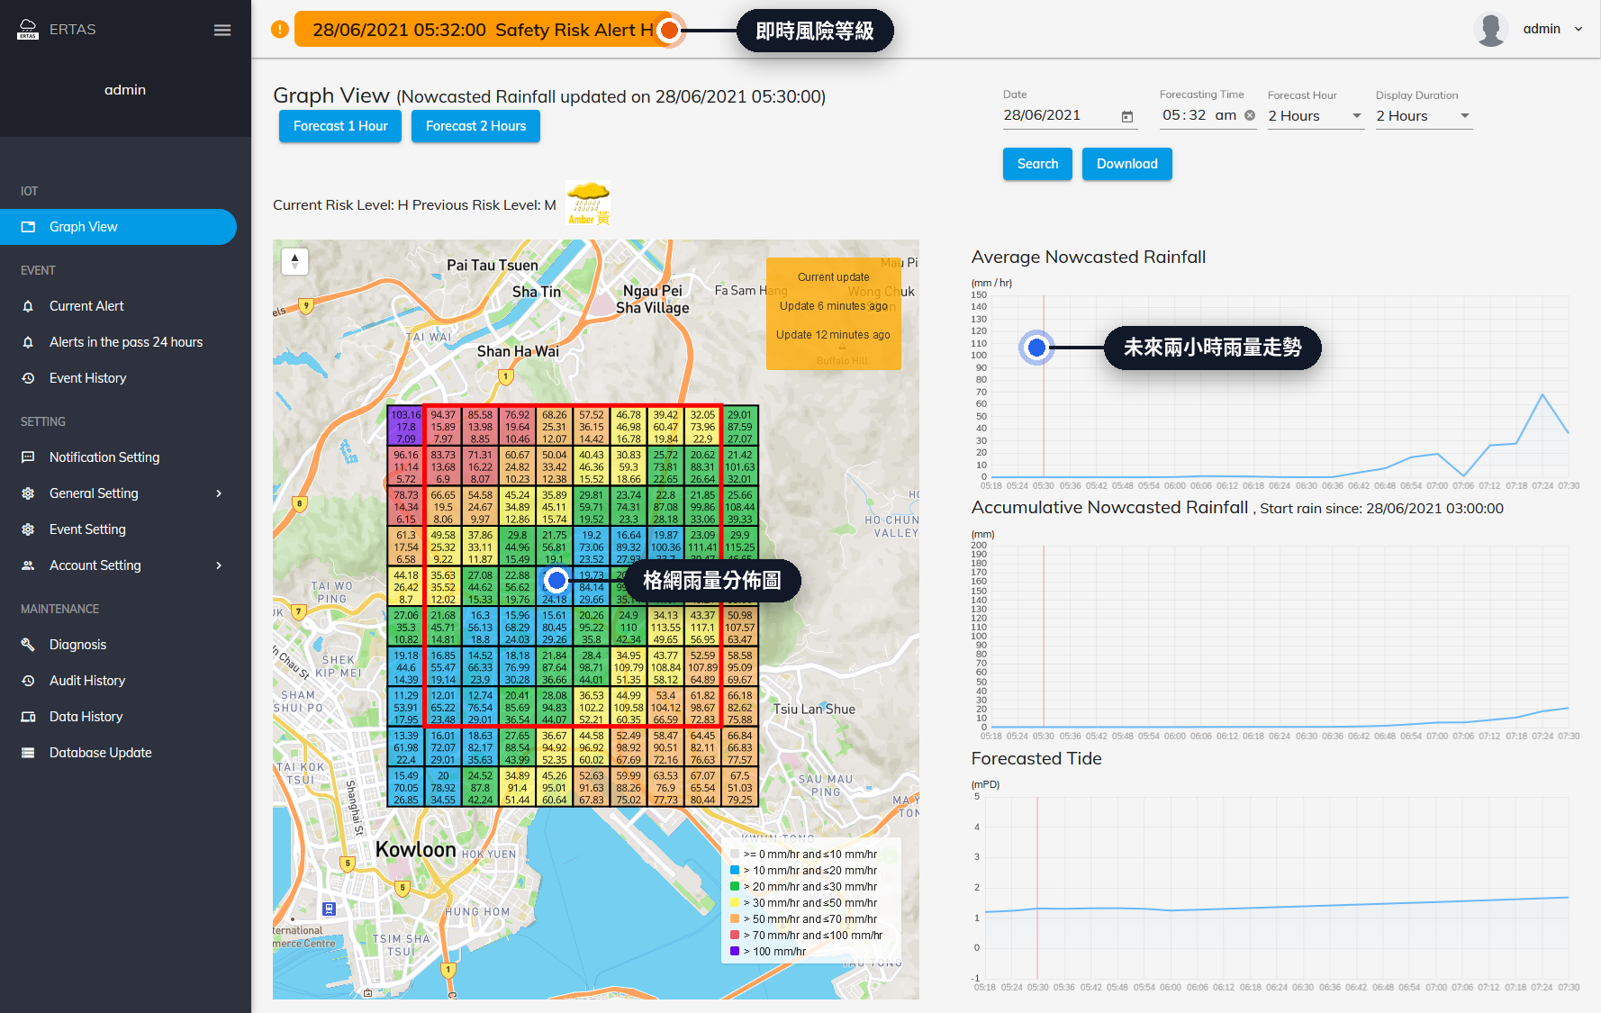This screenshot has height=1013, width=1601.
Task: Click the Forecast 1 Hour button
Action: [340, 126]
